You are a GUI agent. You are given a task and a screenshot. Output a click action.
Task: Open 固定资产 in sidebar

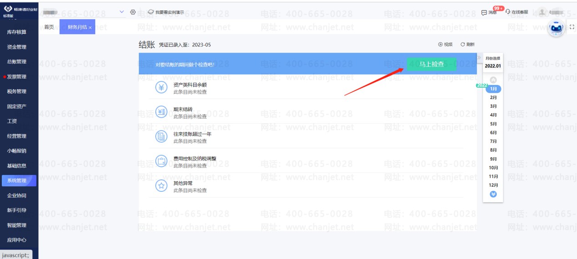click(17, 106)
